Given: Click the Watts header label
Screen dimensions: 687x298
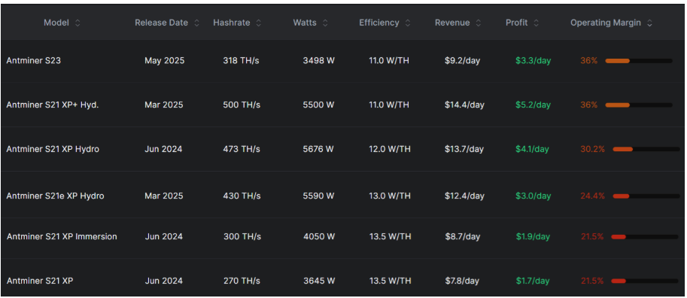Looking at the screenshot, I should pos(305,23).
